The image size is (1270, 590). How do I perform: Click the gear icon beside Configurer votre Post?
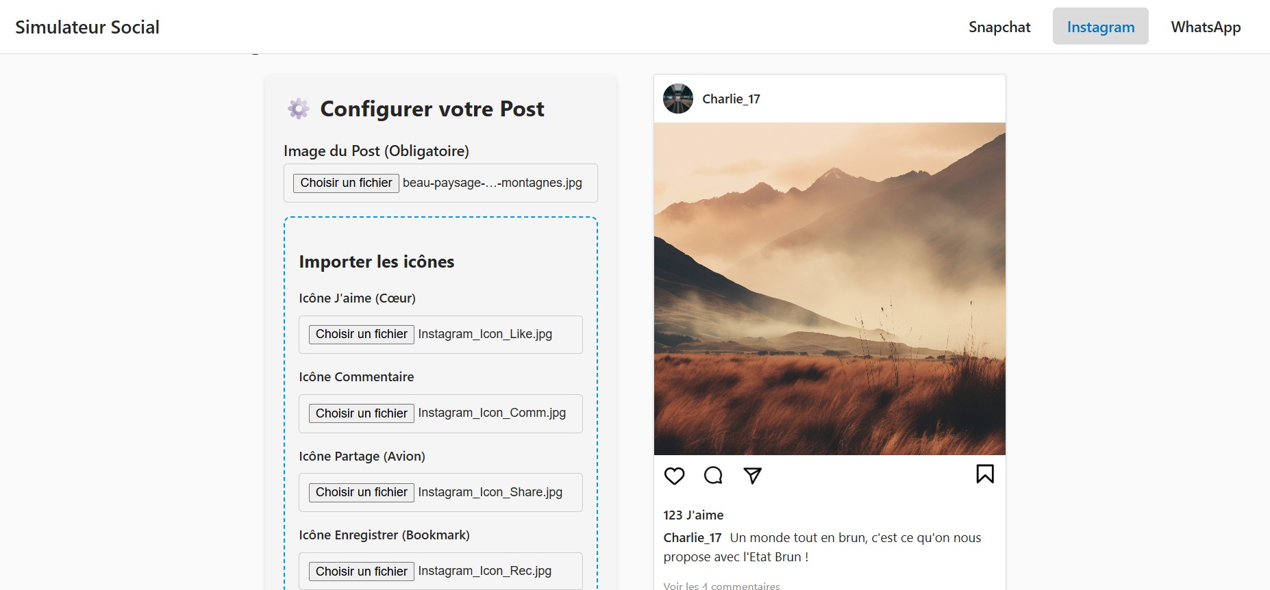pyautogui.click(x=298, y=109)
